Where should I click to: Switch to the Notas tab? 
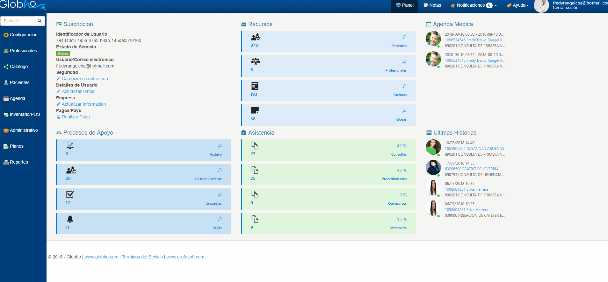coord(432,5)
